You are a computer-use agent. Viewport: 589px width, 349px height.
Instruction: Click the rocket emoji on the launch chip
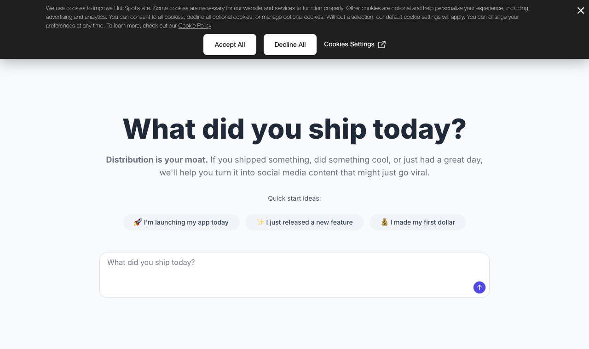(x=138, y=222)
